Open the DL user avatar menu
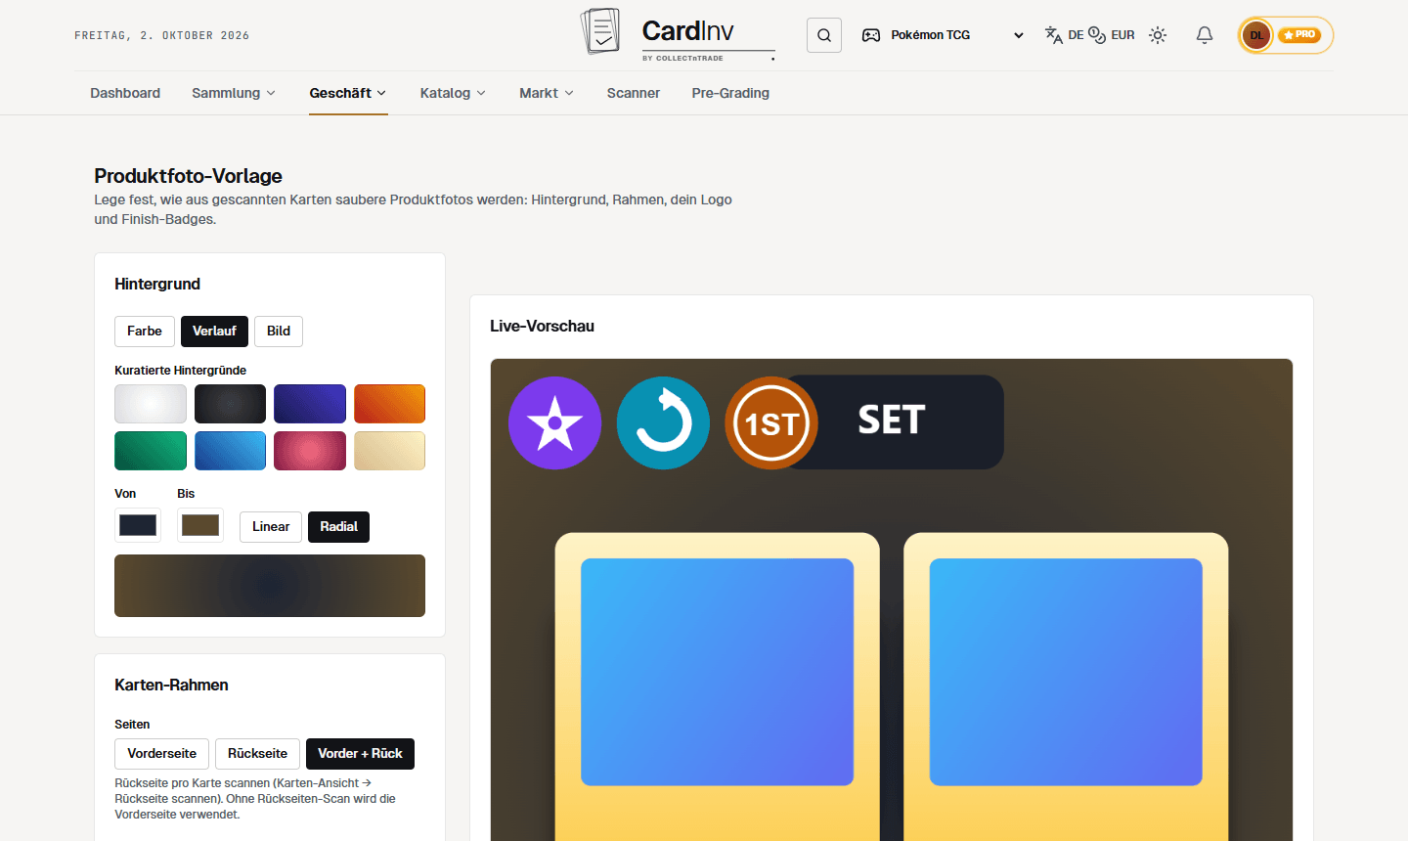 click(1256, 35)
